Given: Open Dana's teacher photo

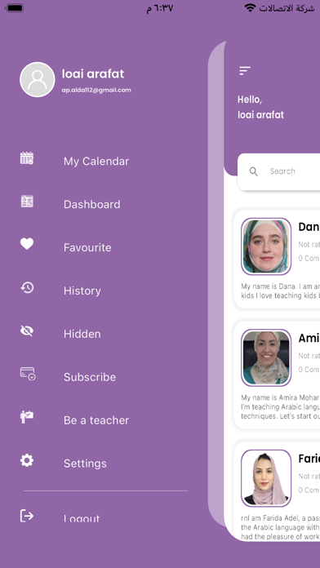Looking at the screenshot, I should tap(266, 246).
